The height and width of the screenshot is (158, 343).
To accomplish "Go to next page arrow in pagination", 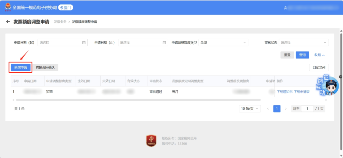I will 286,109.
